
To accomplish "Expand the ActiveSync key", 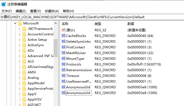I will [x=20, y=45].
